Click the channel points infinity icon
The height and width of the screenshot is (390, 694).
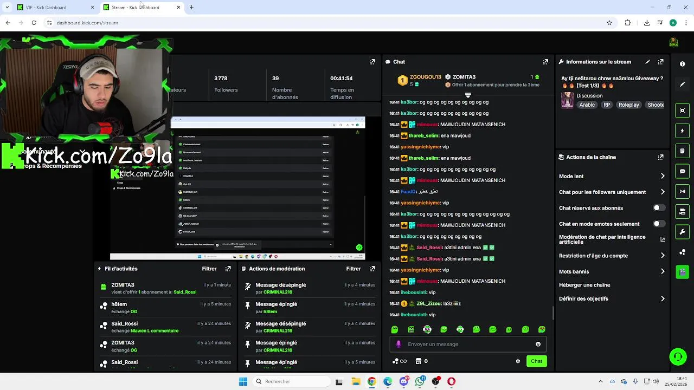click(400, 361)
